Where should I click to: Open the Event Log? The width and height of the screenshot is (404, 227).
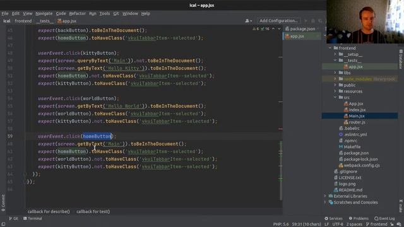(384, 219)
